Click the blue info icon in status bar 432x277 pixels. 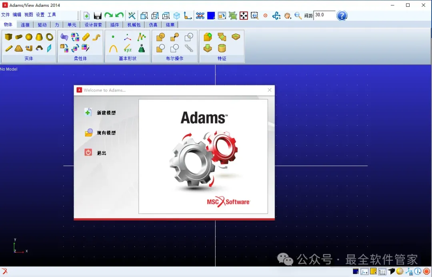coord(418,271)
